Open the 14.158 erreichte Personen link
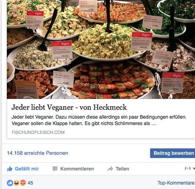The image size is (195, 189). click(x=38, y=153)
